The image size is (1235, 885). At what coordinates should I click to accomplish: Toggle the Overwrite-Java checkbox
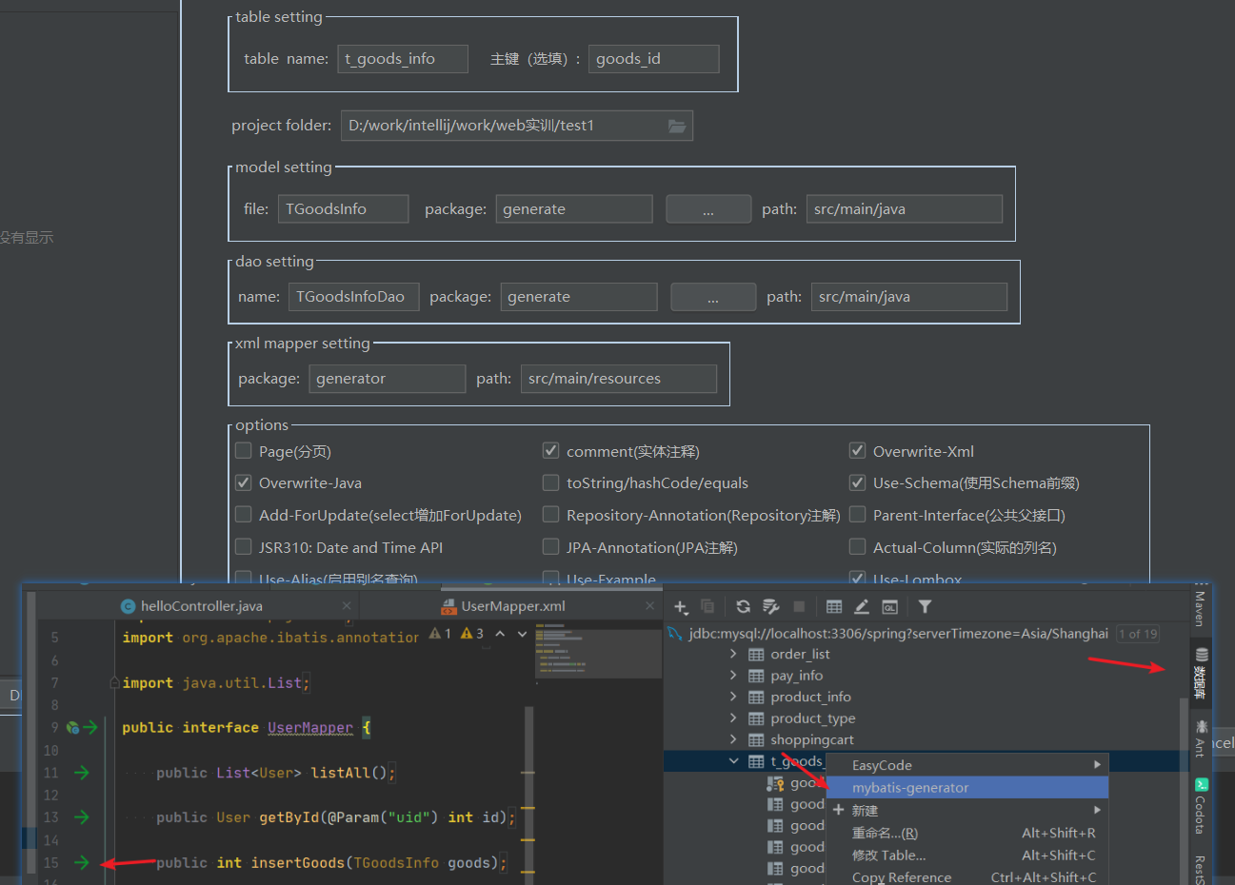[243, 482]
